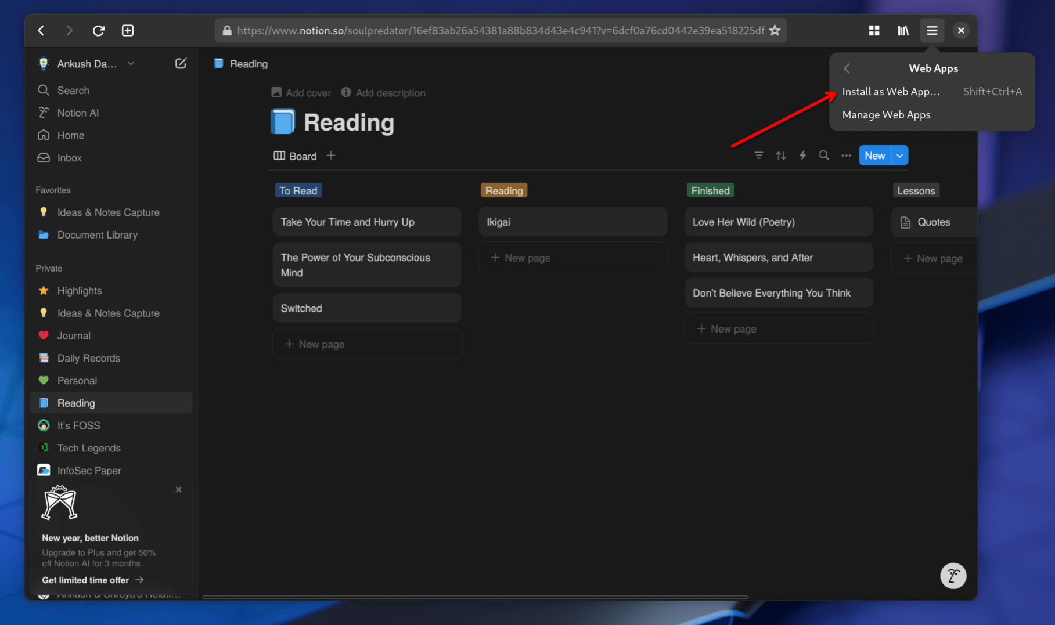Open board automations with the lightning icon
This screenshot has width=1055, height=625.
[x=802, y=155]
